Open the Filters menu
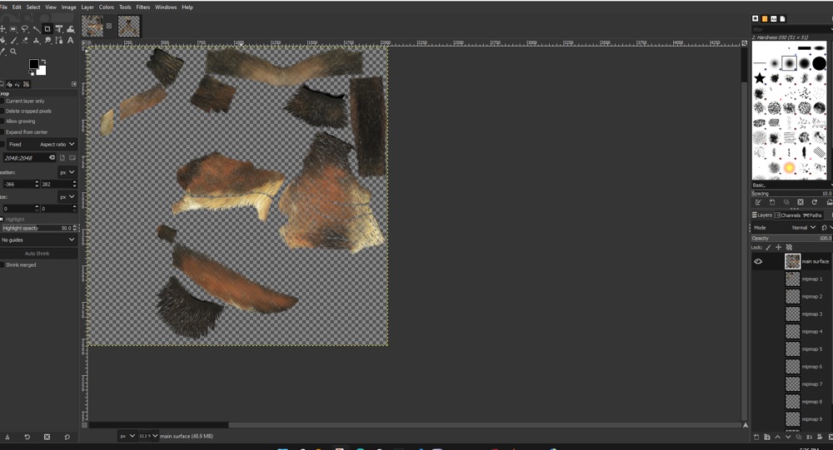 [143, 7]
